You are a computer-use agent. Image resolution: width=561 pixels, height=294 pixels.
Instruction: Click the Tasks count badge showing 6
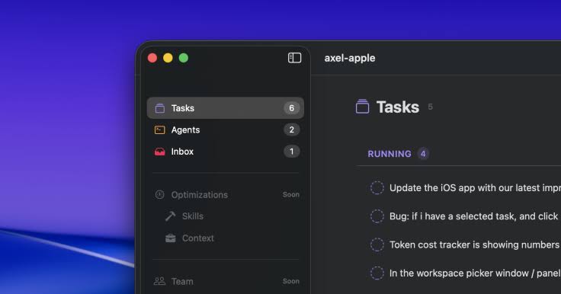click(x=292, y=108)
